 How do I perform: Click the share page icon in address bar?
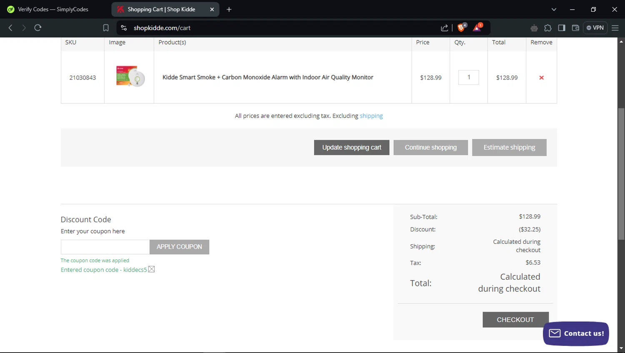pos(445,28)
